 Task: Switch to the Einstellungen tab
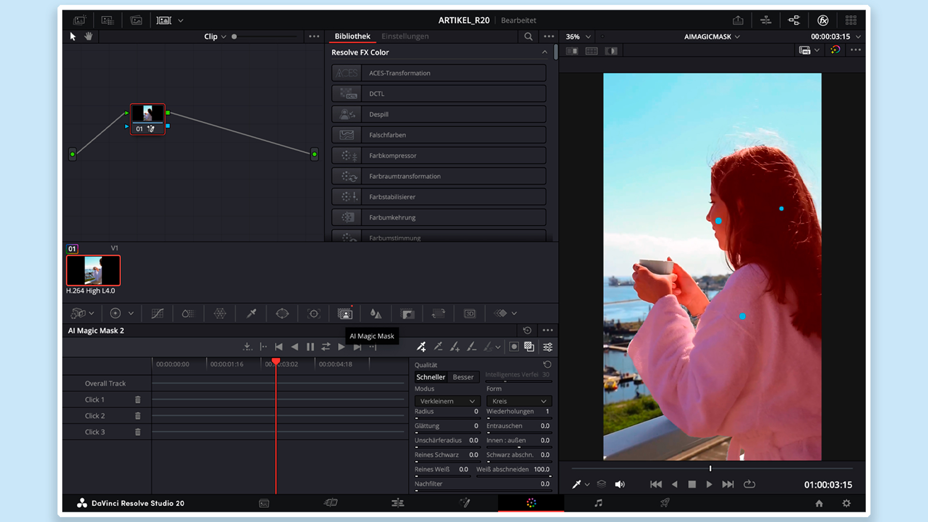point(405,36)
